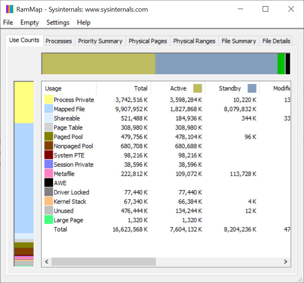Click the dark red System PTE swatch

coord(49,155)
